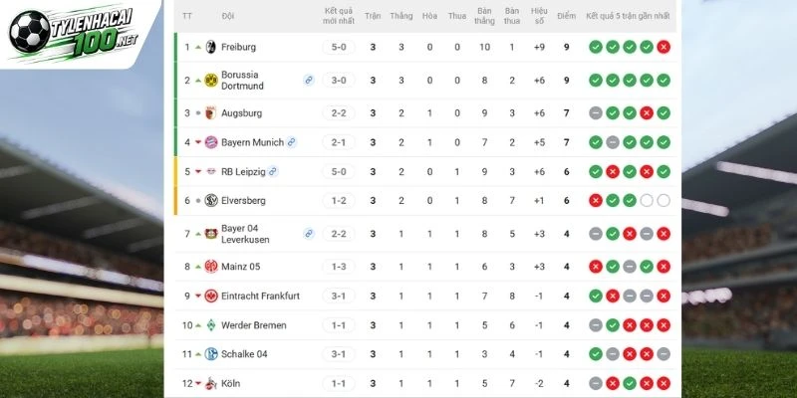Click Freiburg's red loss result indicator

pos(664,47)
